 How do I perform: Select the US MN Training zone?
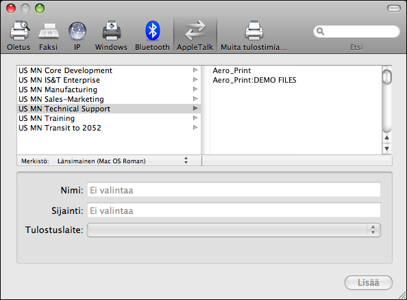109,118
